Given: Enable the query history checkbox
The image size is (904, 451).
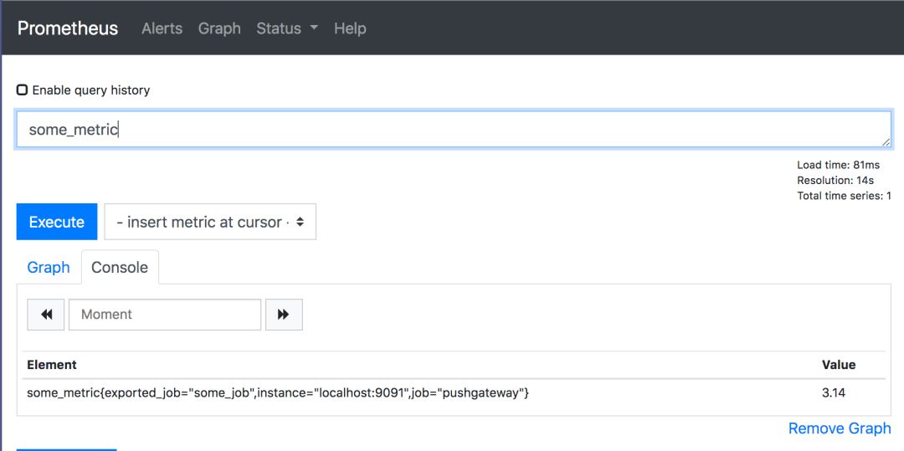Looking at the screenshot, I should click(x=23, y=90).
